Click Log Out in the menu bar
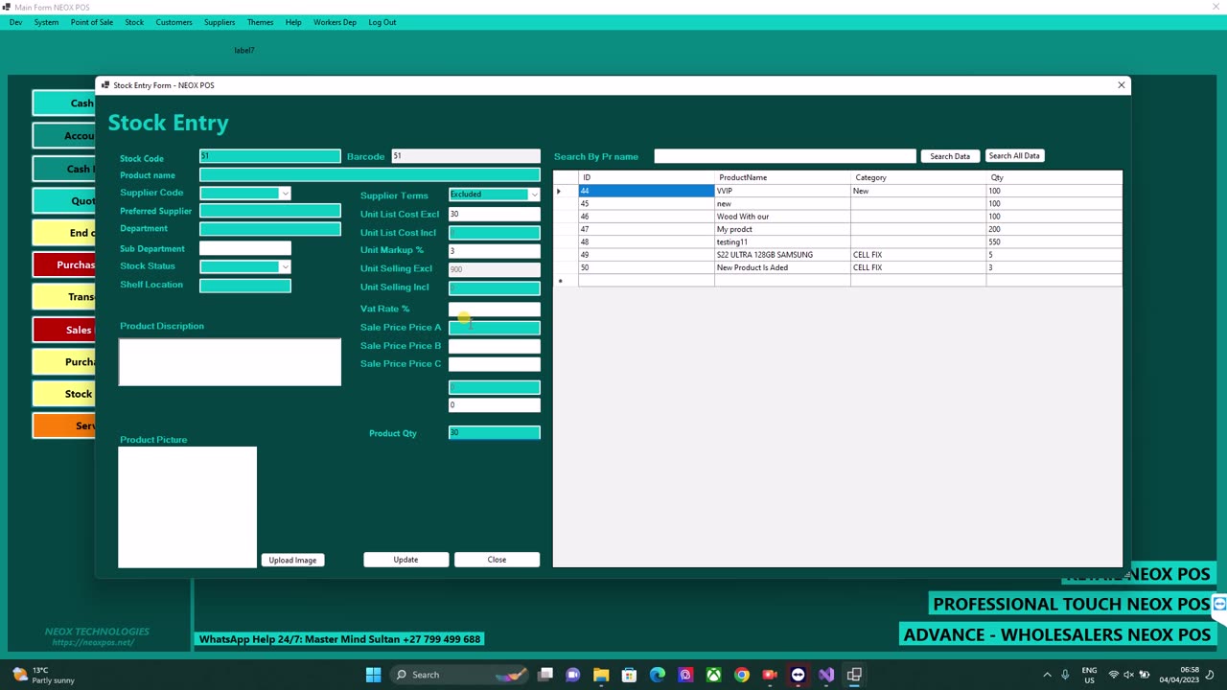 coord(382,22)
